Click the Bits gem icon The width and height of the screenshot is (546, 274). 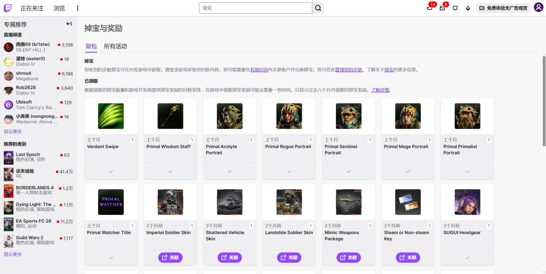[x=468, y=8]
